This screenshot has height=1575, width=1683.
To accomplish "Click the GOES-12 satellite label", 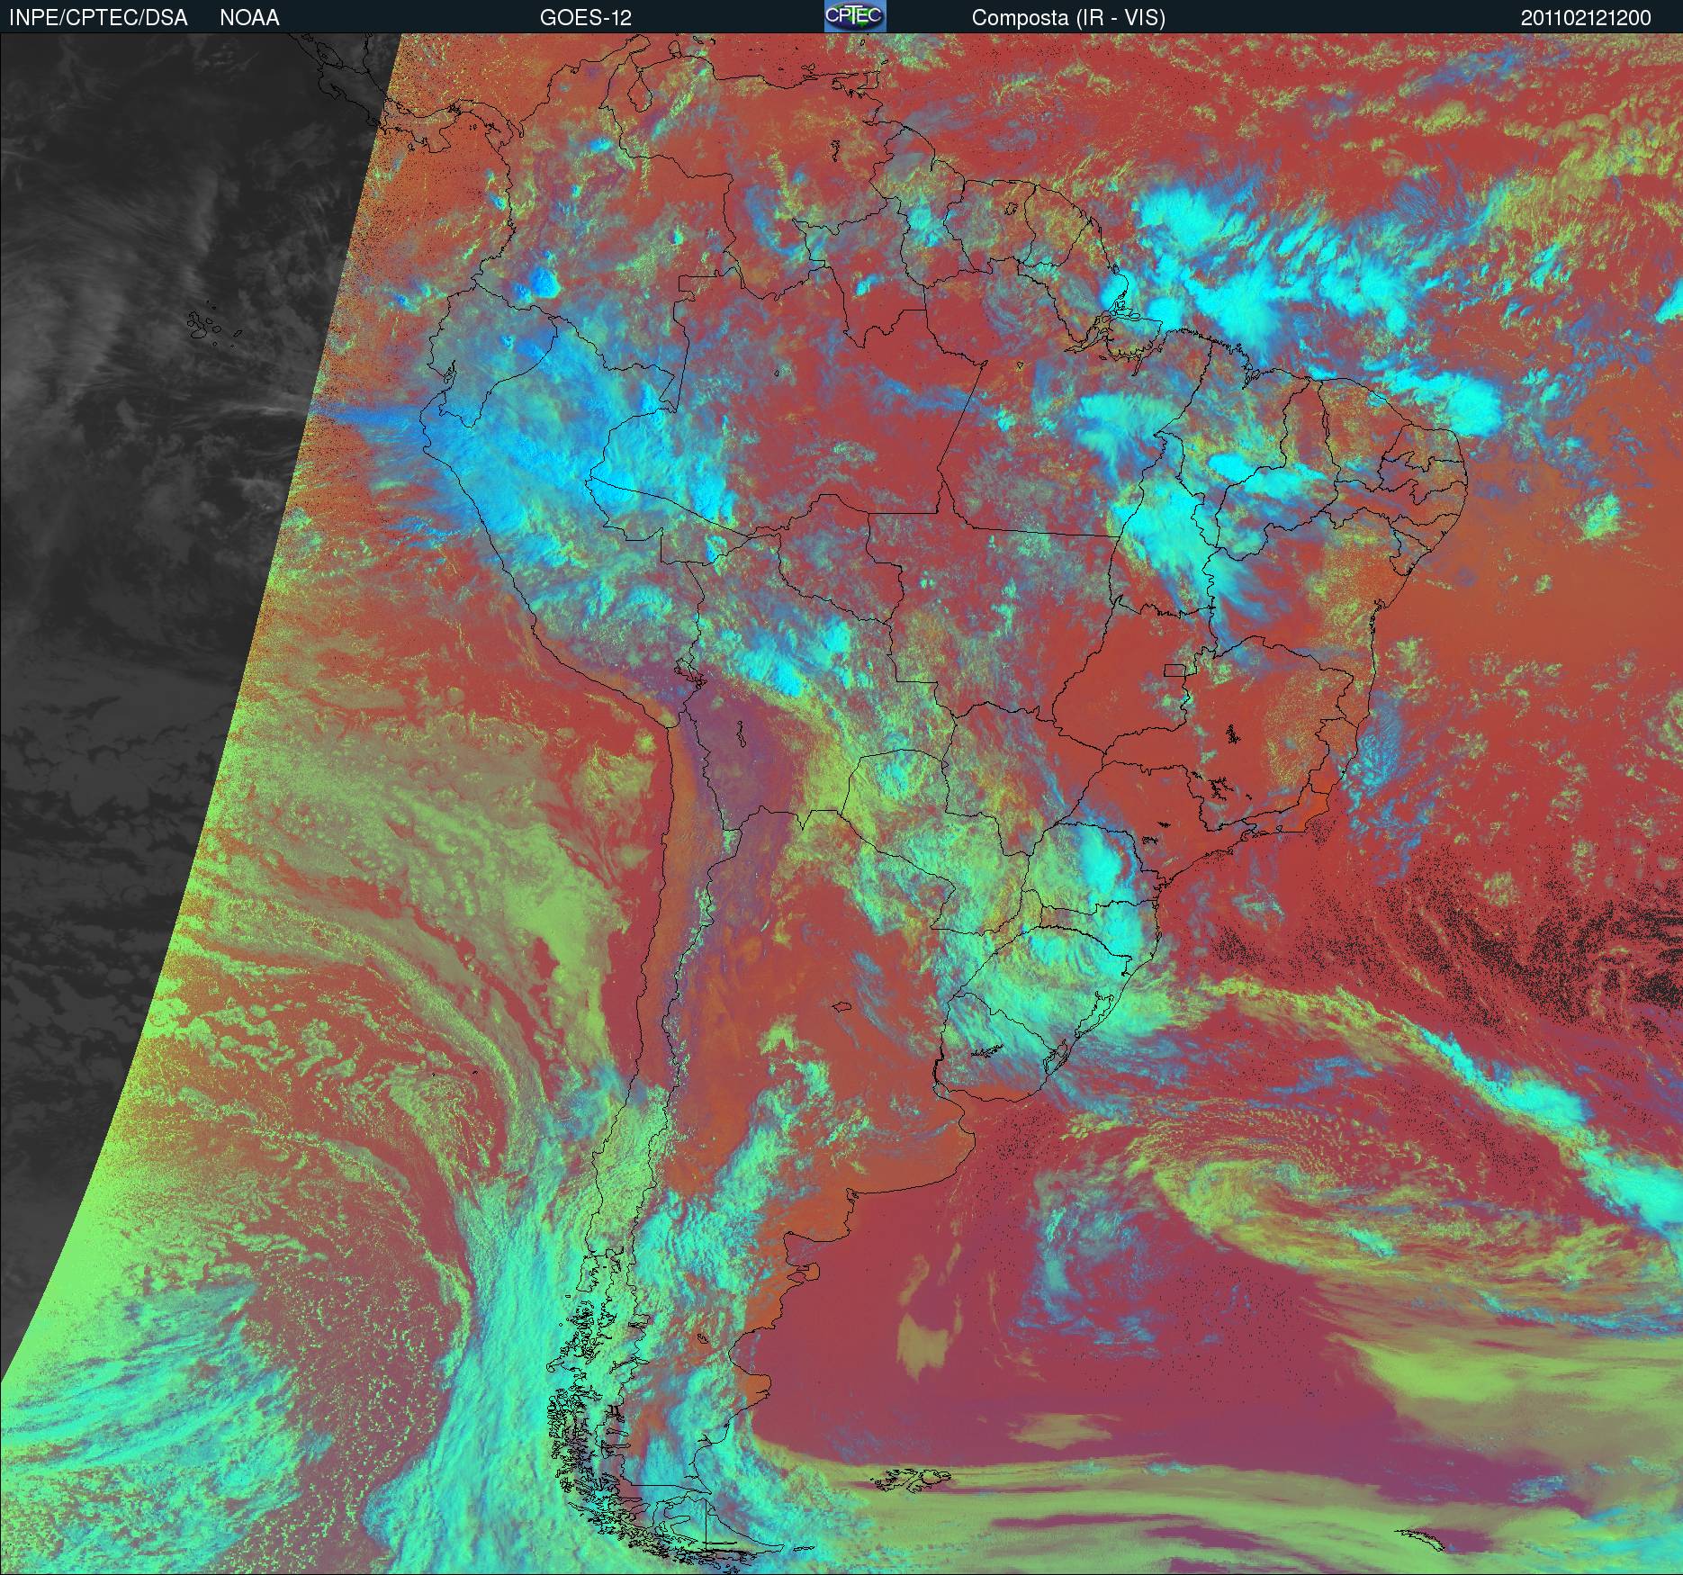I will [x=585, y=18].
